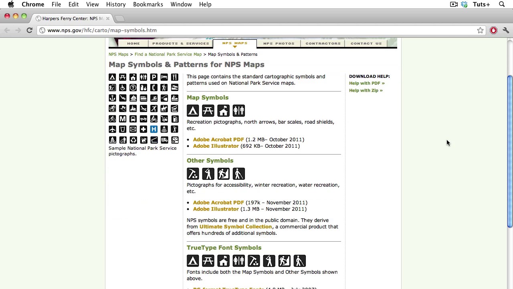513x289 pixels.
Task: Open the CONTACT US tab
Action: [366, 43]
